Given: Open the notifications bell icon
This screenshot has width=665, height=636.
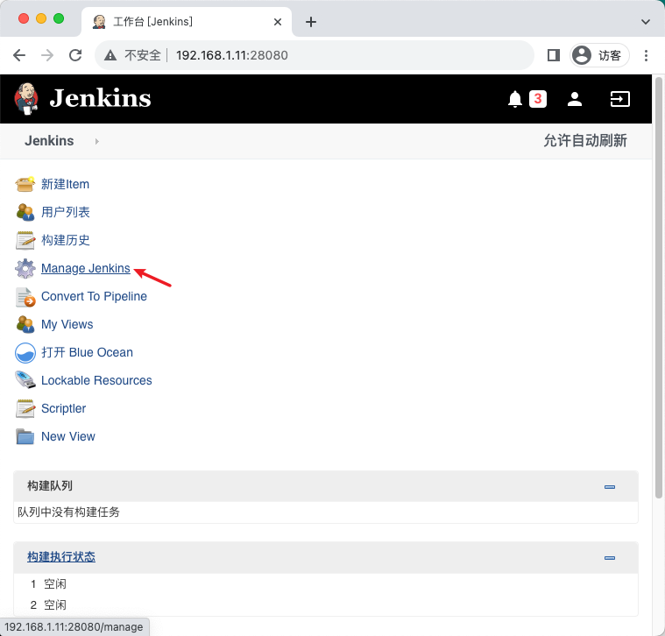Looking at the screenshot, I should point(515,99).
